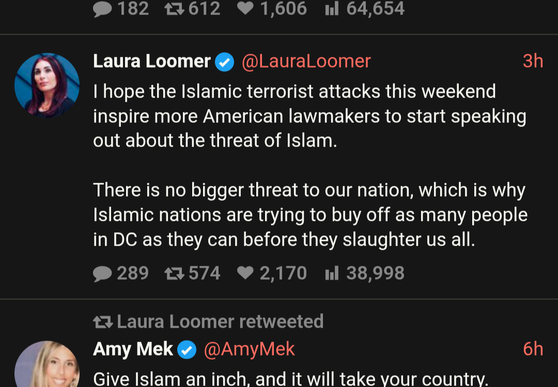The height and width of the screenshot is (387, 558).
Task: Like the Laura Loomer tweet with 2,170 likes
Action: click(x=245, y=273)
